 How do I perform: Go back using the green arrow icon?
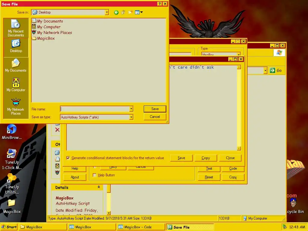116,12
